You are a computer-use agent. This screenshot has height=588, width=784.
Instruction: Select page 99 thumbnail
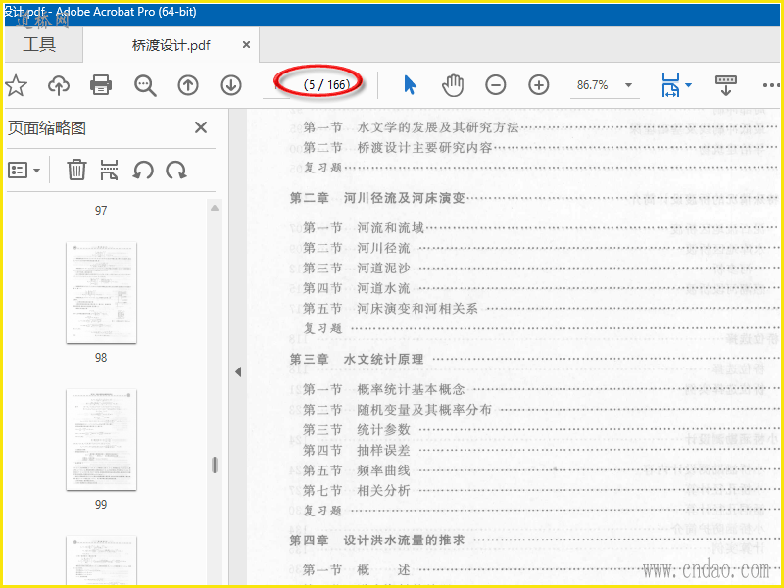[x=101, y=439]
